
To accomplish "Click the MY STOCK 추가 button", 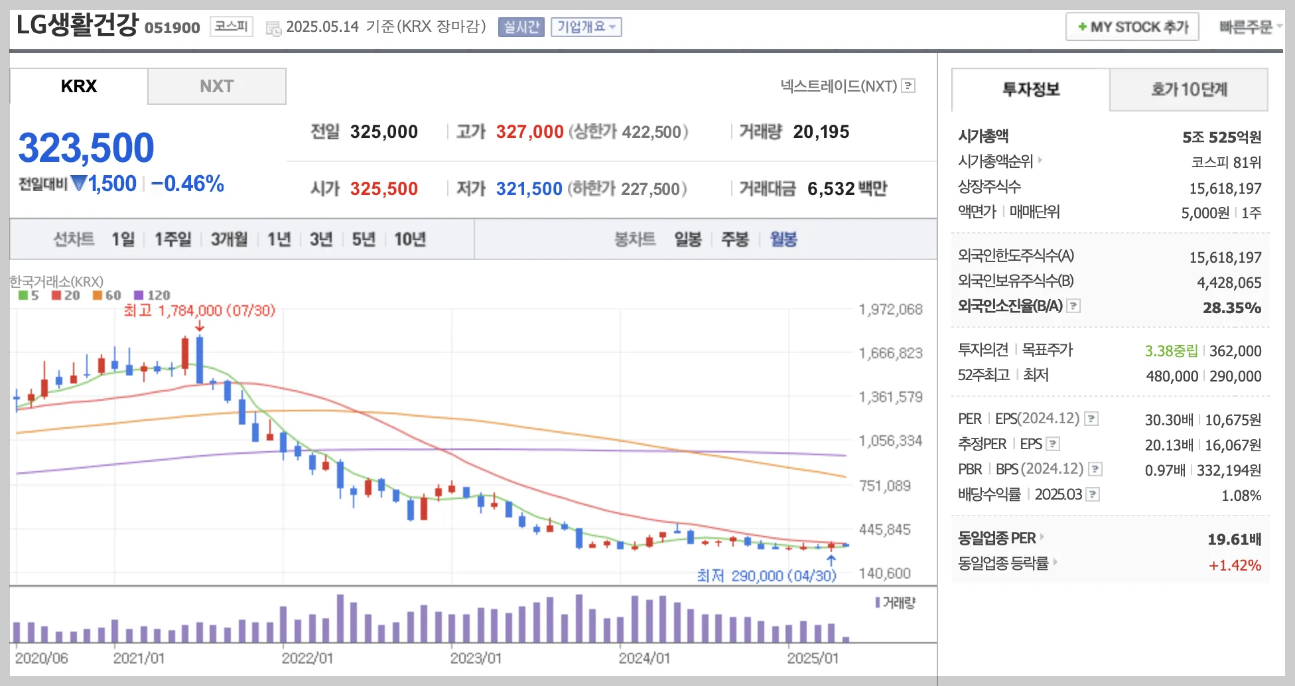I will pos(1132,27).
